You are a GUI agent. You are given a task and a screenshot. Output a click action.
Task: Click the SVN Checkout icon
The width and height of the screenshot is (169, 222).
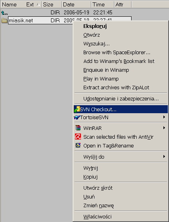pos(77,109)
